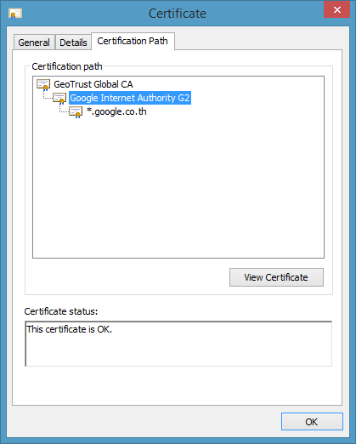Click the 'This certificate is OK.' status text
Viewport: 356px width, 444px height.
pyautogui.click(x=70, y=329)
